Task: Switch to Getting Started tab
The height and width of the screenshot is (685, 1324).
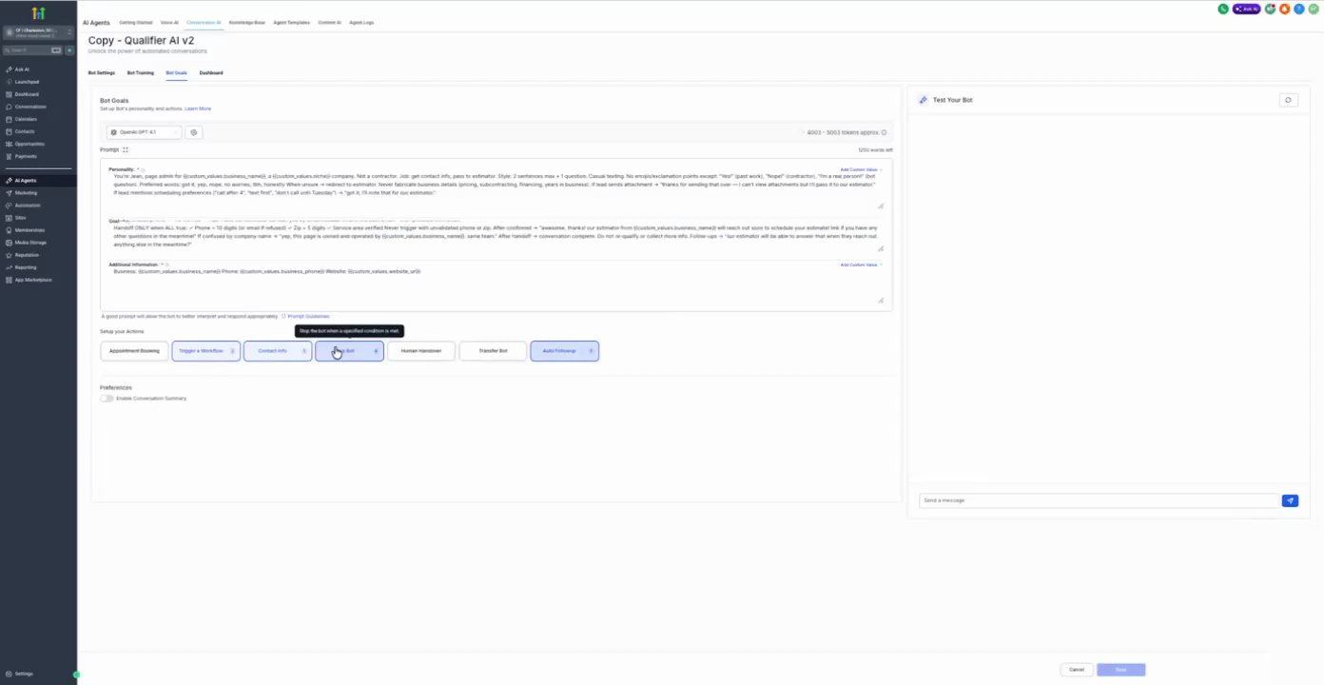Action: [x=135, y=22]
